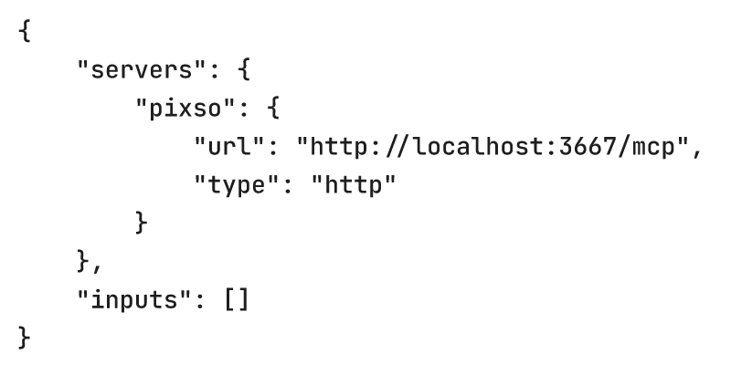
Task: Click the "type" key
Action: click(x=237, y=185)
